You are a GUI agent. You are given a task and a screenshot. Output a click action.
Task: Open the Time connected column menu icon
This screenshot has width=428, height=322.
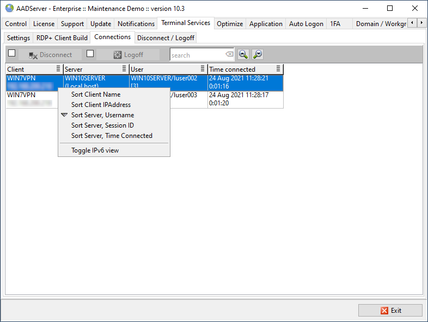tap(278, 69)
